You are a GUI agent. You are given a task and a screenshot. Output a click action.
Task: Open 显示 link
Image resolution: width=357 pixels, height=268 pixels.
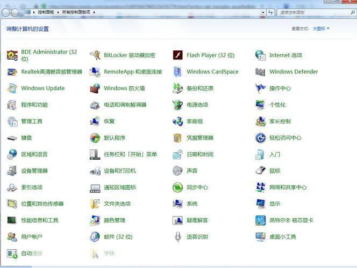pyautogui.click(x=275, y=204)
